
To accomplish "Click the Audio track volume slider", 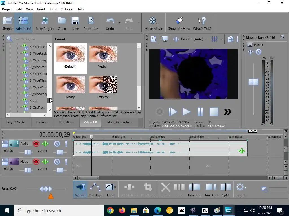I will click(28, 152).
